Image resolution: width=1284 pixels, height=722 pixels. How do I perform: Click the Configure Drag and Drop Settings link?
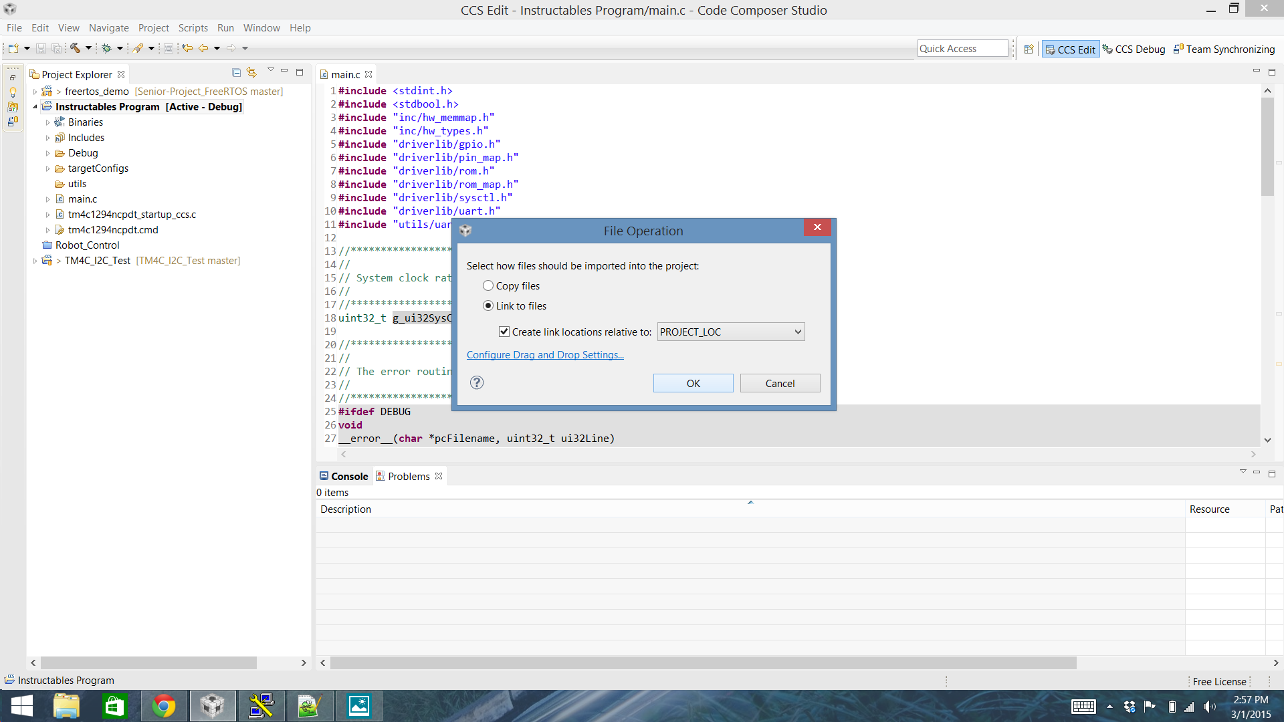pos(545,355)
